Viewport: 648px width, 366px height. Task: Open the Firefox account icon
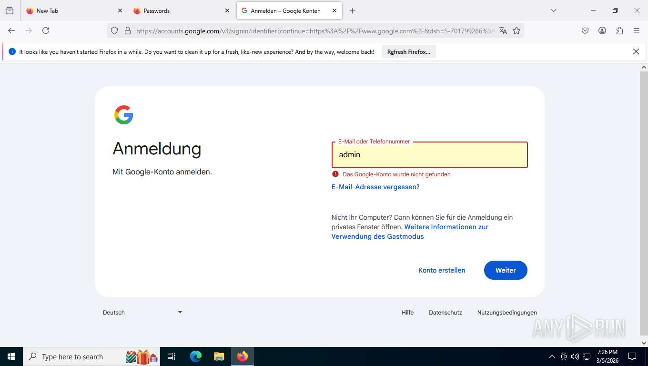click(602, 30)
